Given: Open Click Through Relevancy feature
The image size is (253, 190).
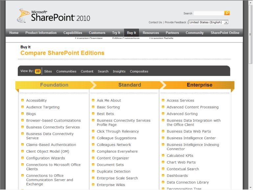Looking at the screenshot, I should [118, 131].
